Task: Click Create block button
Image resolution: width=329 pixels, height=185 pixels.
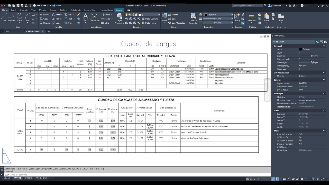Action: [x=173, y=15]
